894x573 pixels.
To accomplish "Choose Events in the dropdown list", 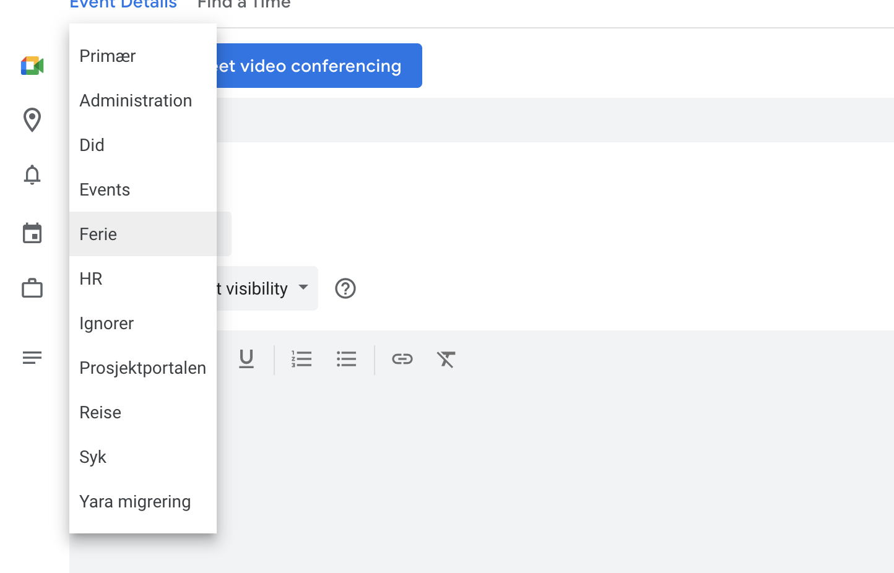I will click(143, 189).
